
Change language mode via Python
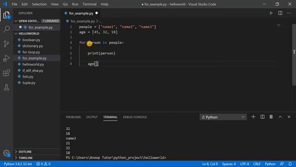[270, 164]
